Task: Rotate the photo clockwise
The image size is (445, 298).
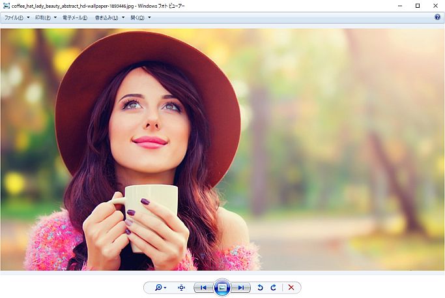Action: click(273, 288)
